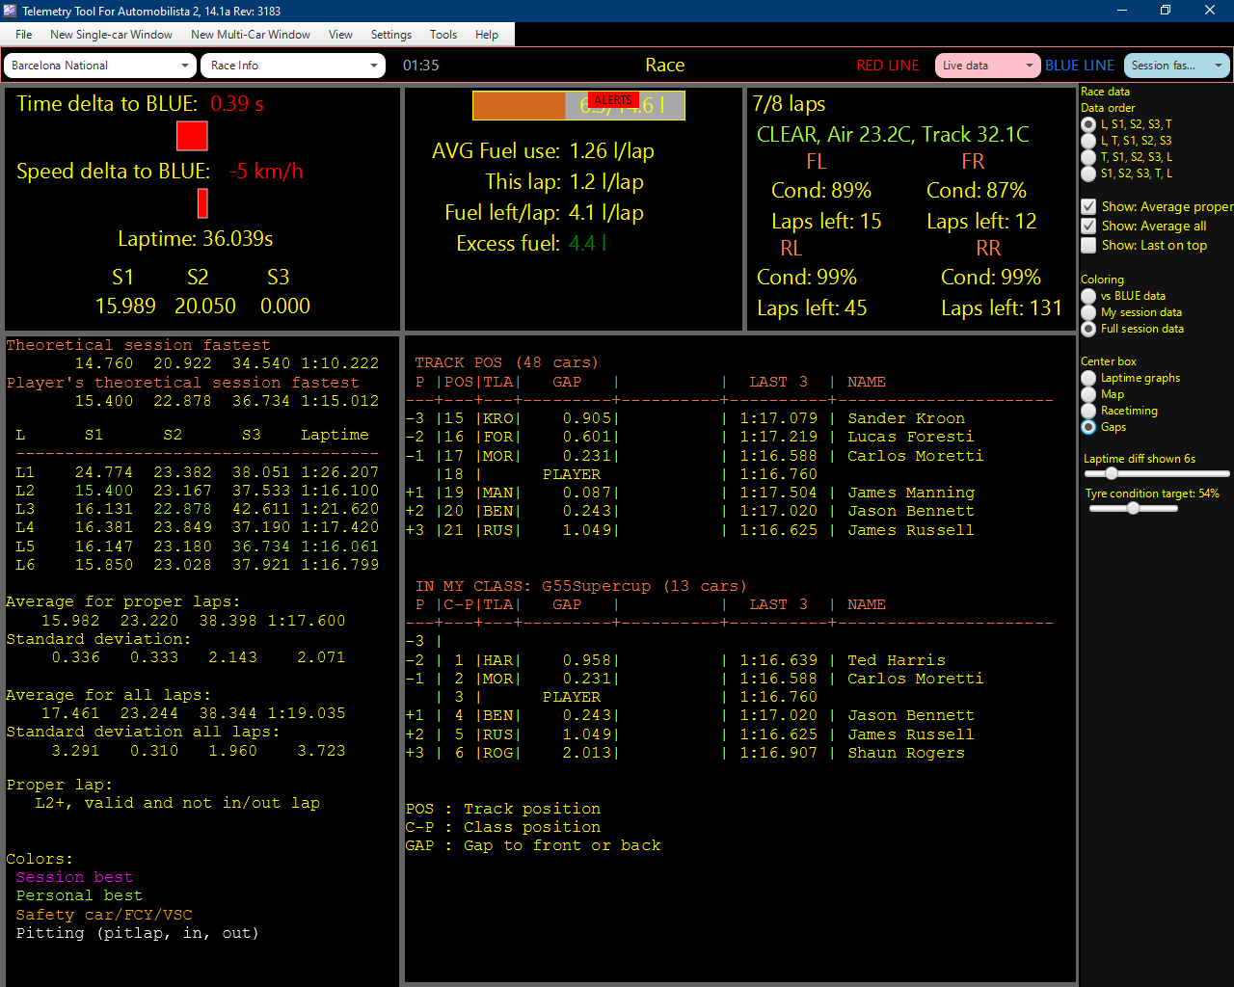The image size is (1234, 987).
Task: Click the Time delta to BLUE value
Action: tap(237, 104)
